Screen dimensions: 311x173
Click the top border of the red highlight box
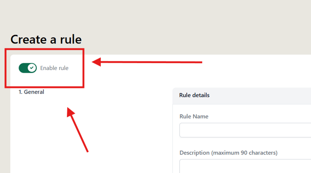(44, 49)
